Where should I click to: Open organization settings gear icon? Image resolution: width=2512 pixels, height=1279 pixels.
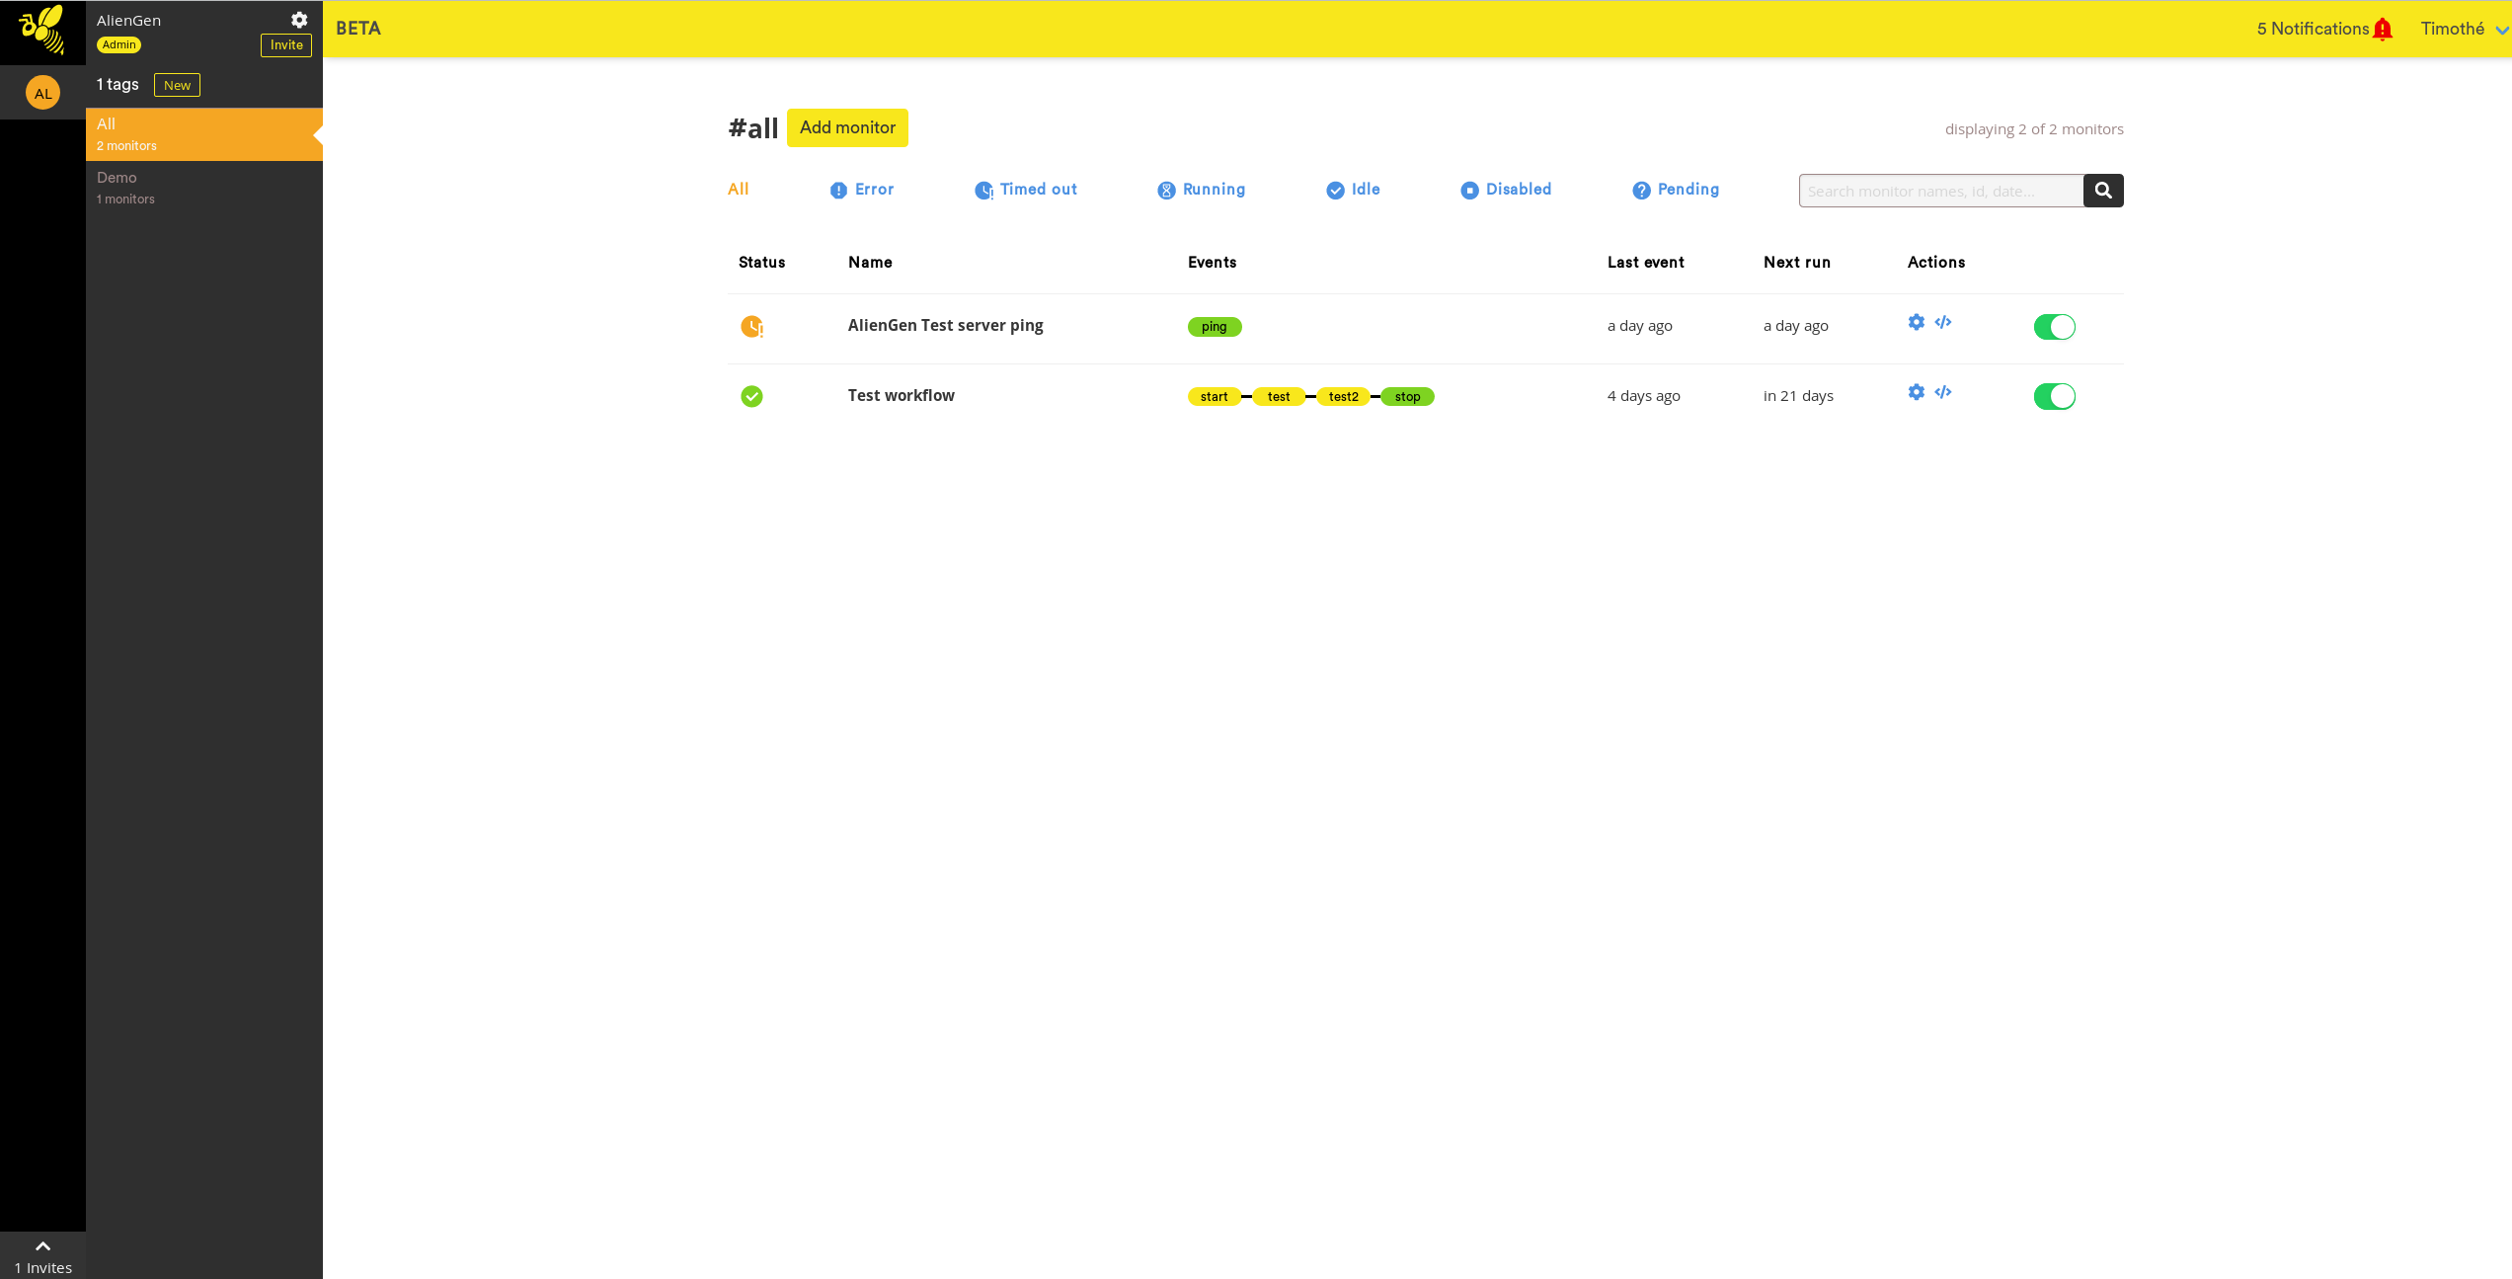point(299,20)
